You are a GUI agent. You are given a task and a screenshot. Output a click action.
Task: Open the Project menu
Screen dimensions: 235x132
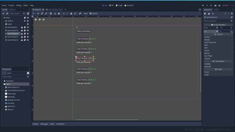[11, 5]
